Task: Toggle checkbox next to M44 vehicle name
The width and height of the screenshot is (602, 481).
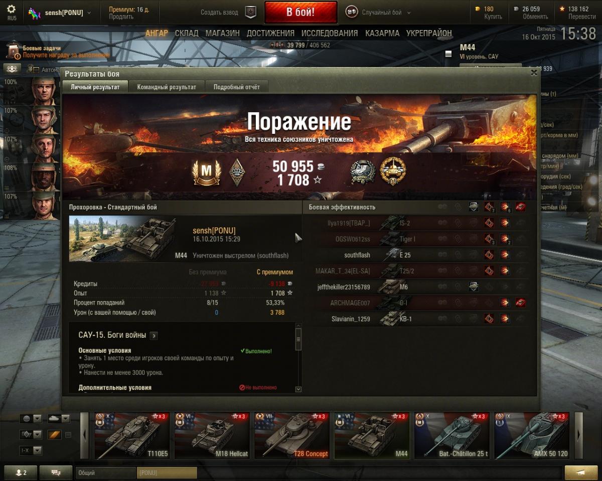Action: point(448,54)
